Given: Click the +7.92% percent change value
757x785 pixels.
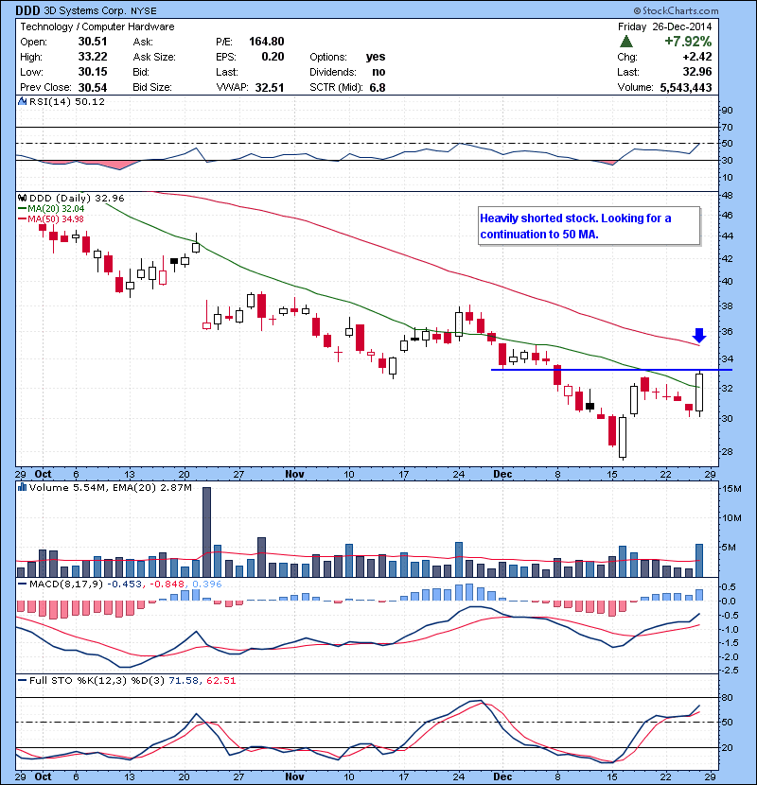Looking at the screenshot, I should pos(687,42).
